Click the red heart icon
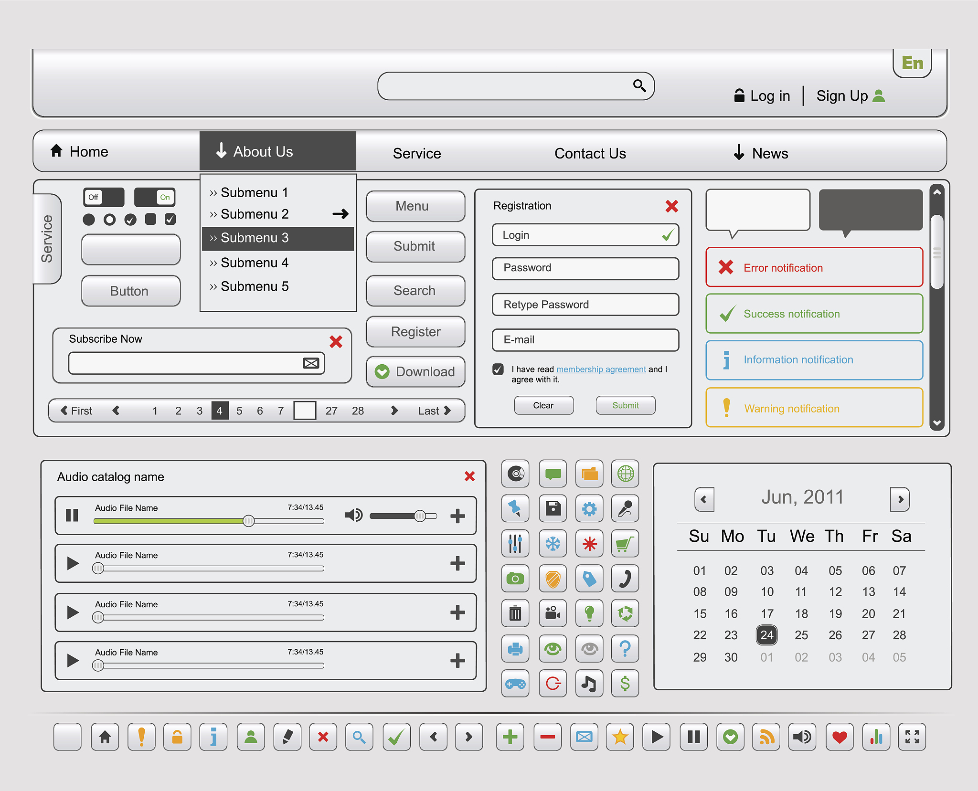978x791 pixels. (839, 737)
